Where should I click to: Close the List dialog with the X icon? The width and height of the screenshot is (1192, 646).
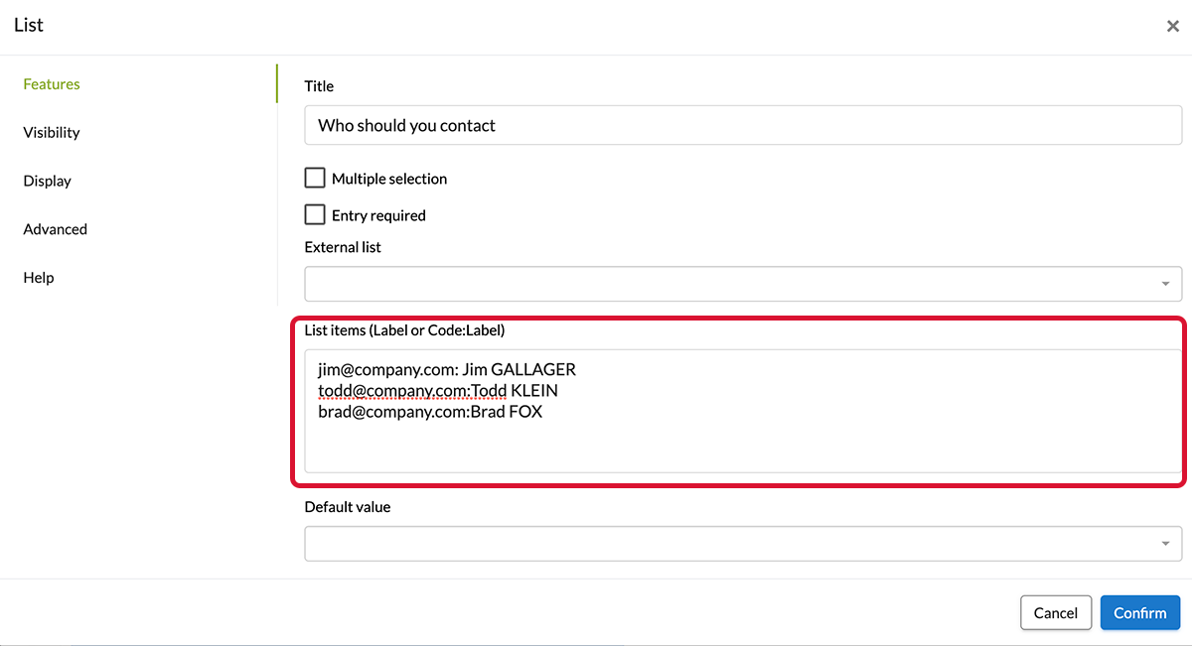coord(1172,27)
